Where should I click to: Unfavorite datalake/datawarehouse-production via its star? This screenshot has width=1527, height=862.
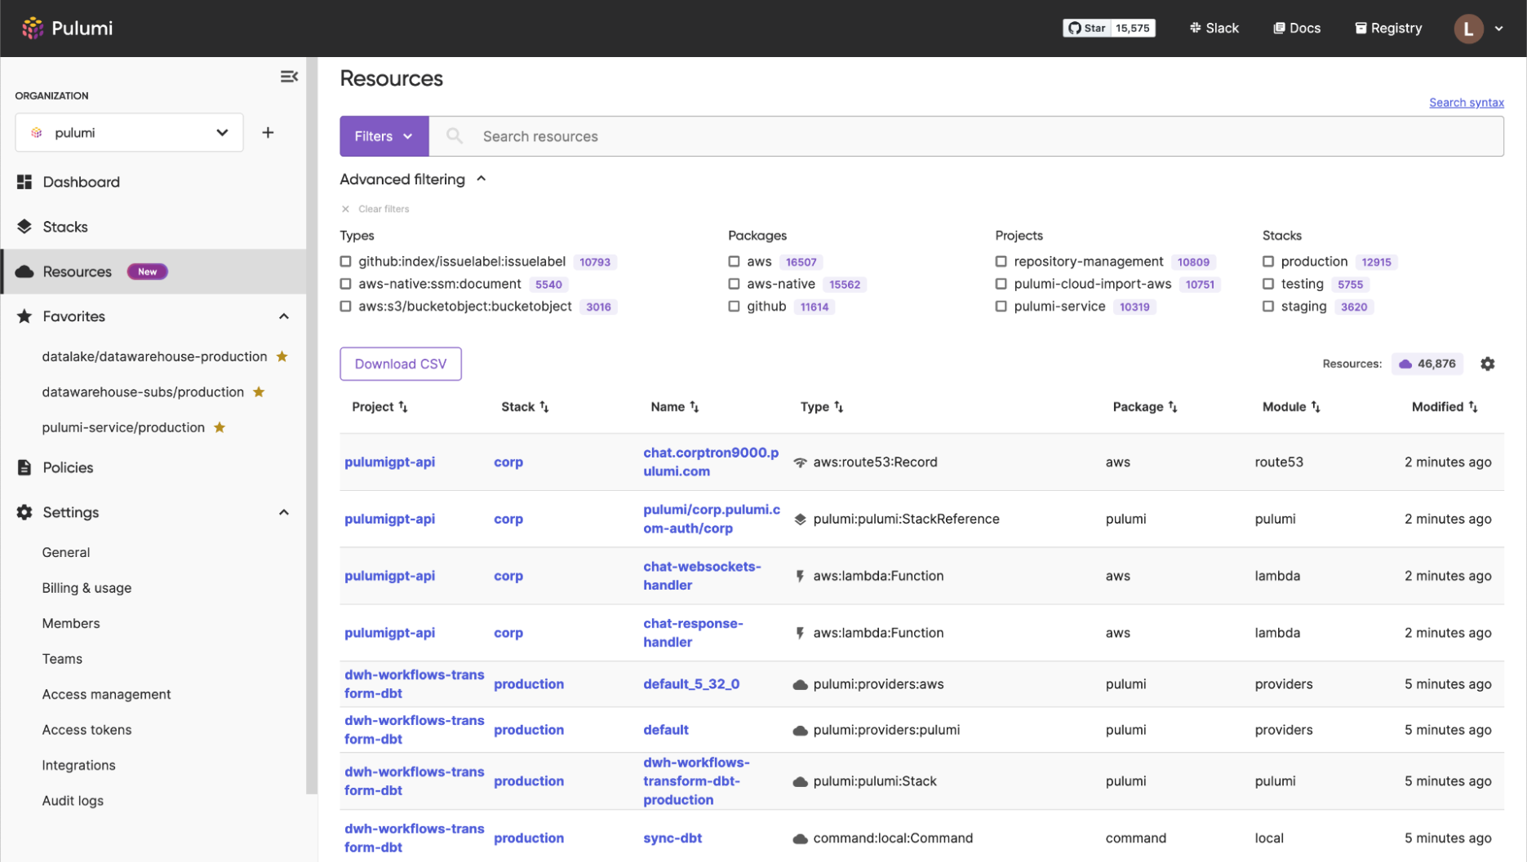[x=282, y=356]
